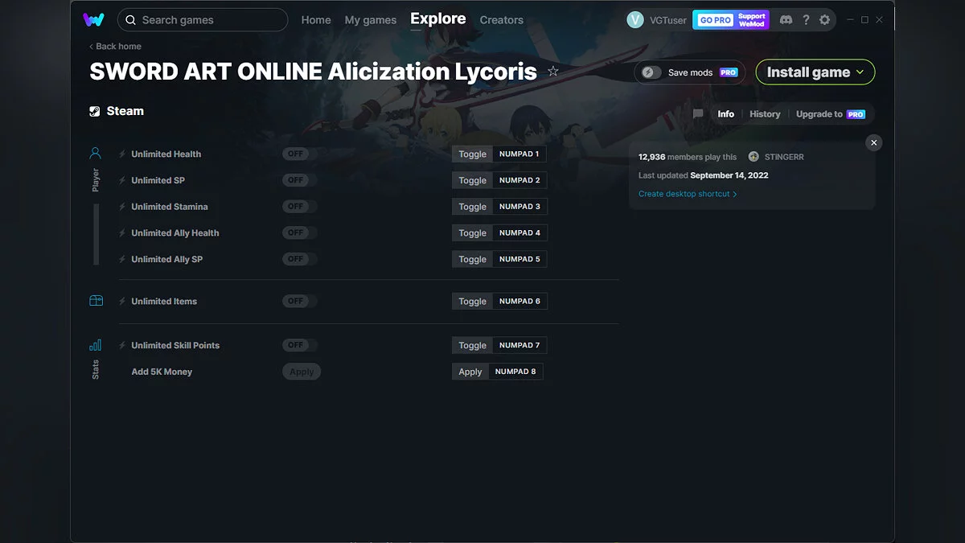
Task: Toggle Unlimited Ally SP OFF switch
Action: tap(300, 259)
